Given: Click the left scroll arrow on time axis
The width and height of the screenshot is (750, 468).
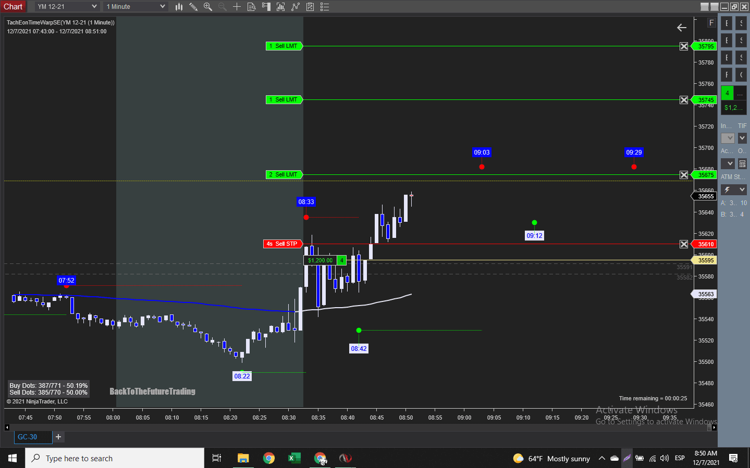Looking at the screenshot, I should 7,427.
